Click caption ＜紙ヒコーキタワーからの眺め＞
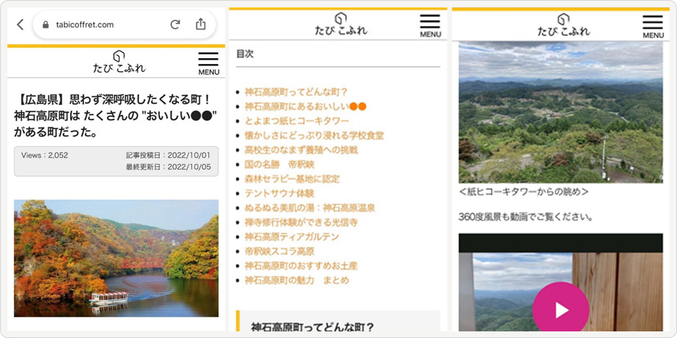Image resolution: width=677 pixels, height=338 pixels. [x=523, y=192]
